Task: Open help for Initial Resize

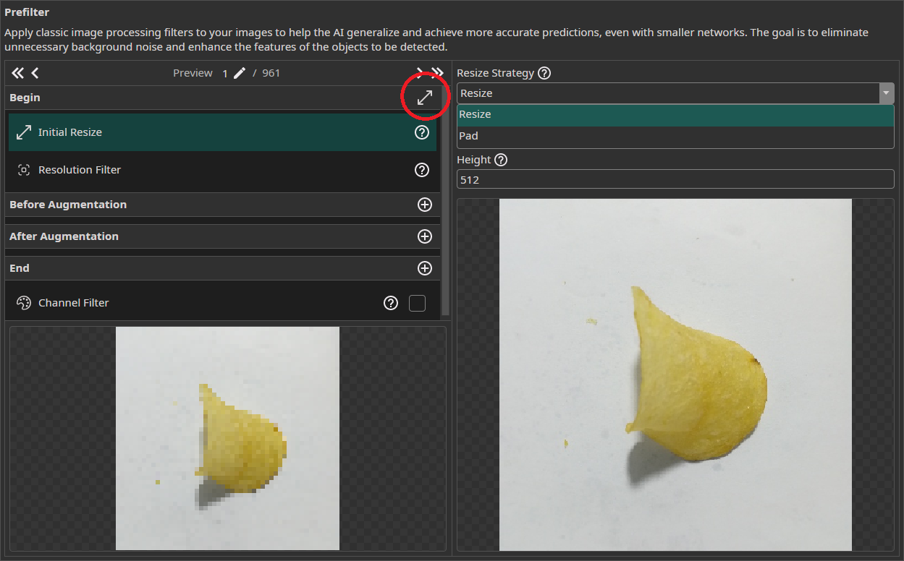Action: (x=421, y=132)
